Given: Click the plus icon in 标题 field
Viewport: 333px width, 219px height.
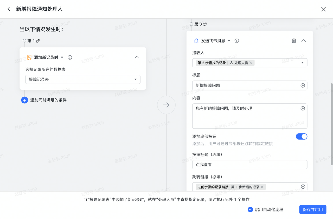Looking at the screenshot, I should tap(303, 85).
